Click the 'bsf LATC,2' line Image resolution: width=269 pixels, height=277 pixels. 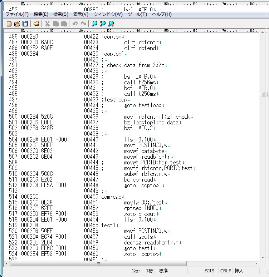[138, 128]
